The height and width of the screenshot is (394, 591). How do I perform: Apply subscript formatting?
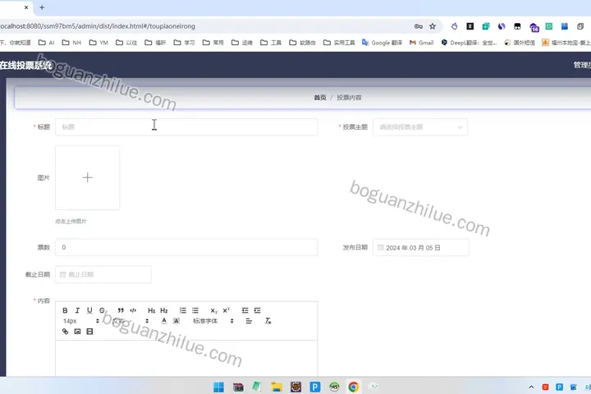(213, 310)
